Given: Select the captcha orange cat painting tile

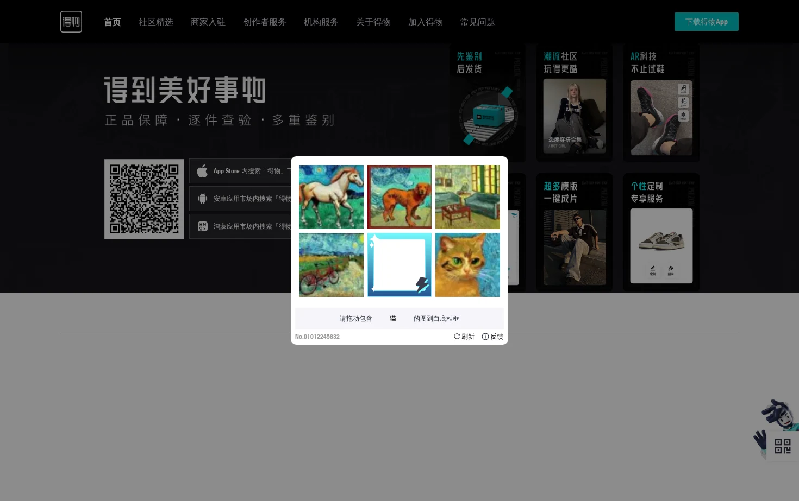Looking at the screenshot, I should (467, 265).
